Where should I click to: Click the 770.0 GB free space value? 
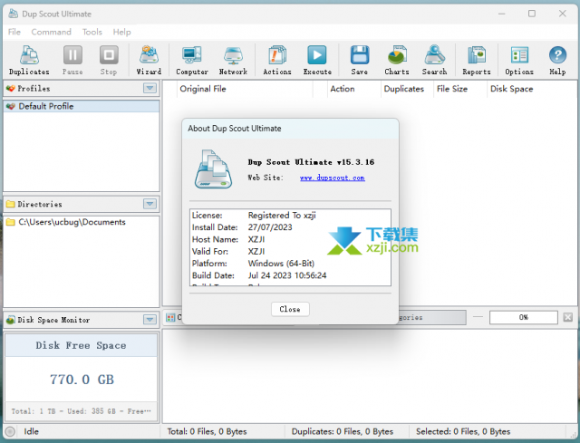click(82, 380)
